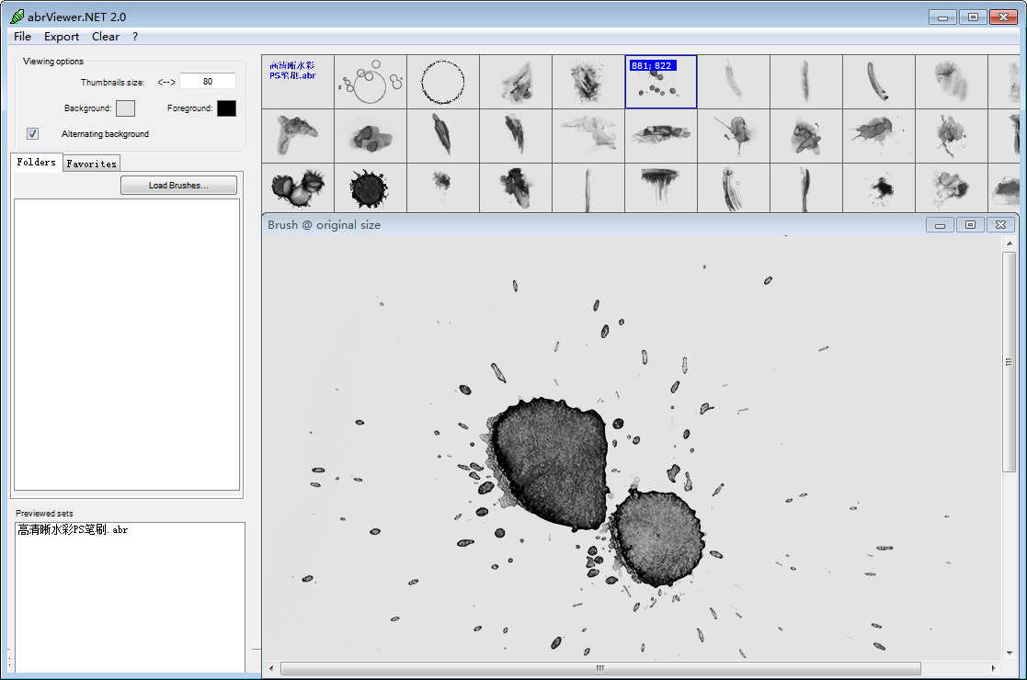Select the scratchy vertical splatter brush left of 881; 822

point(588,82)
